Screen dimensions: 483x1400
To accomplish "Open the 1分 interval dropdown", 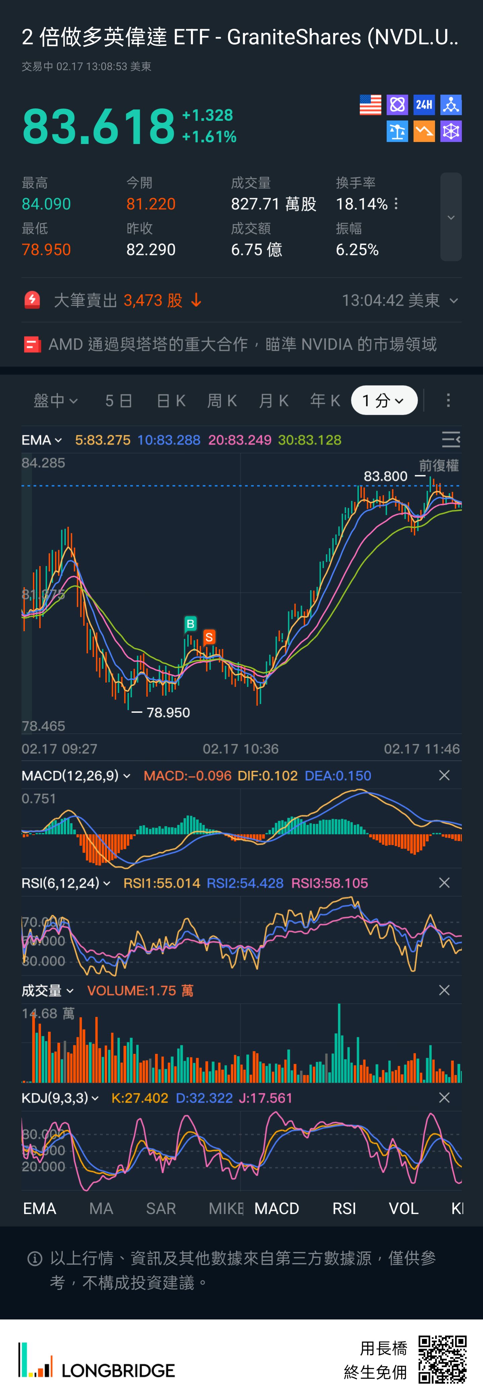I will [x=384, y=401].
